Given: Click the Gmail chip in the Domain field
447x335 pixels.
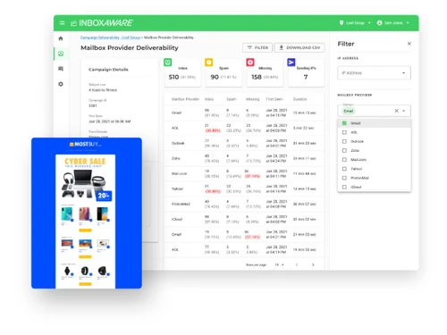Looking at the screenshot, I should click(349, 111).
